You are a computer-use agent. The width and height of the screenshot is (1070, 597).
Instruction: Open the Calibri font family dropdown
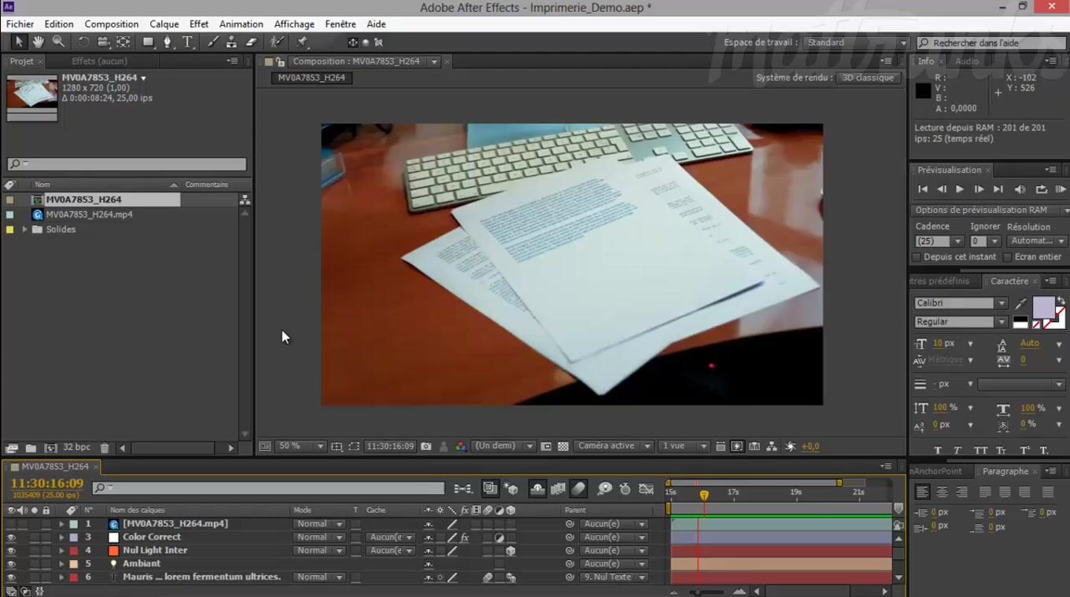point(961,303)
